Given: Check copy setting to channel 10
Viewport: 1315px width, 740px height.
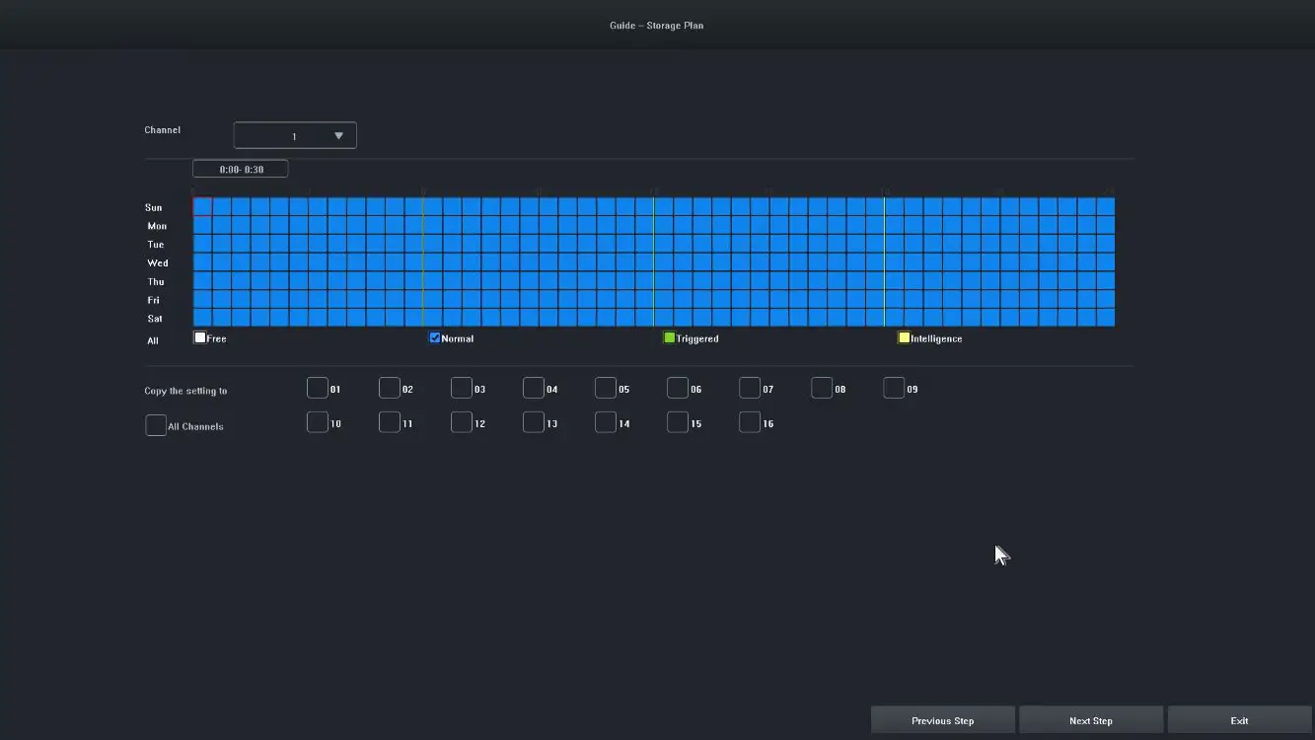Looking at the screenshot, I should click(x=318, y=422).
